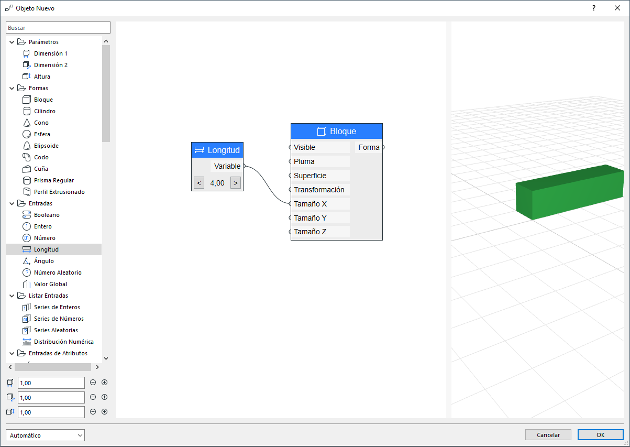Choose the Número Aleatorio input icon
Image resolution: width=630 pixels, height=447 pixels.
[27, 272]
